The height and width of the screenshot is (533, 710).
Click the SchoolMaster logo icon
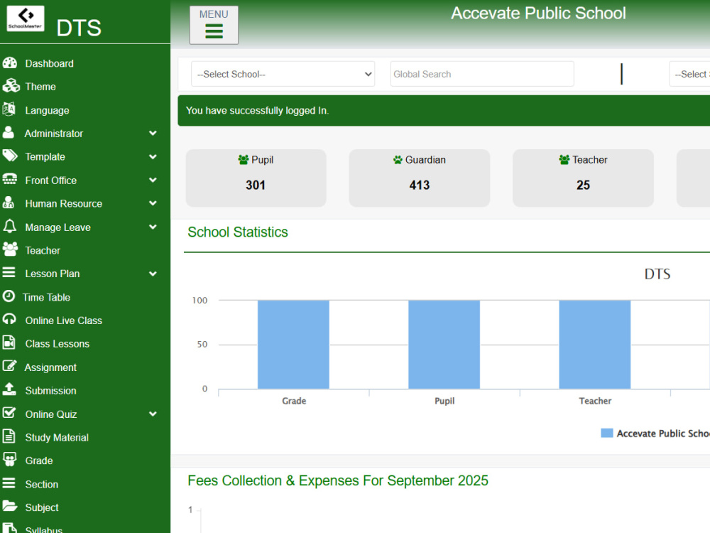26,18
